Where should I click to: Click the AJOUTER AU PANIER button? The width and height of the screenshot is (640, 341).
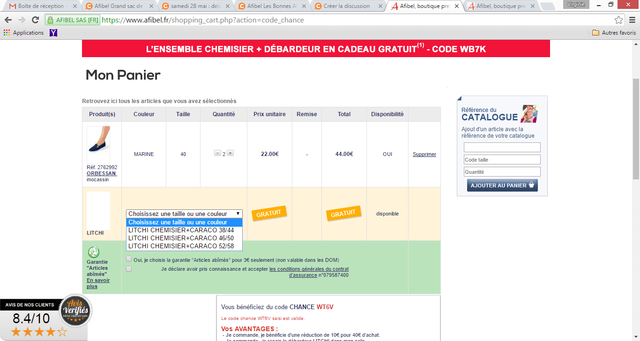click(x=502, y=185)
